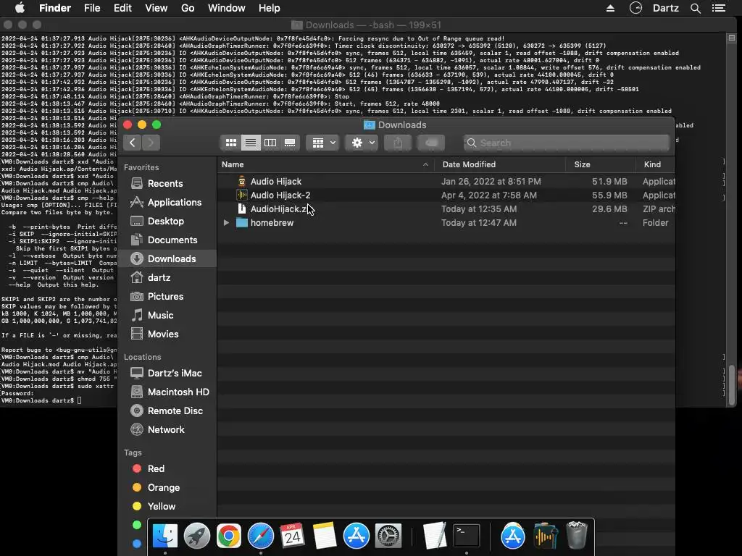Sort files by Kind column
The width and height of the screenshot is (742, 556).
tap(655, 164)
